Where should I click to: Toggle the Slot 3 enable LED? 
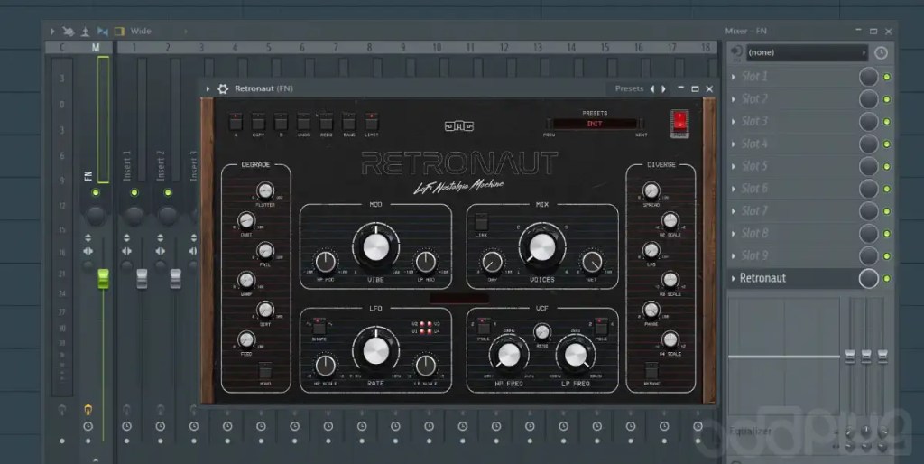tap(887, 122)
